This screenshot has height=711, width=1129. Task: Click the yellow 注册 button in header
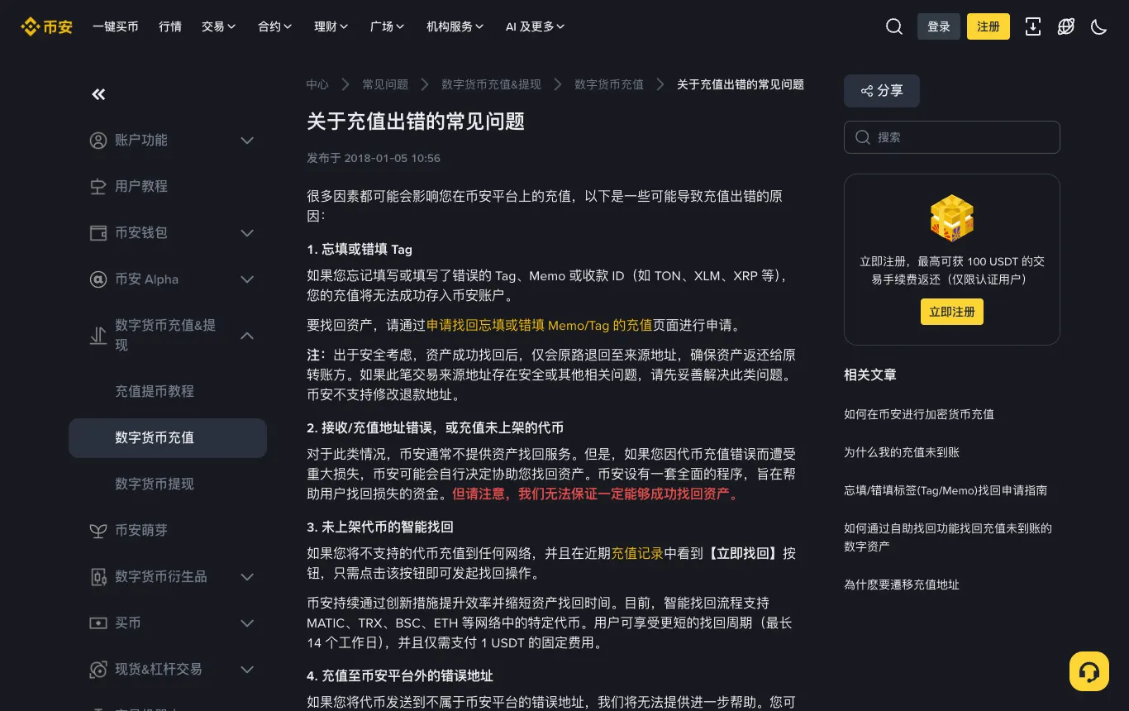point(988,26)
